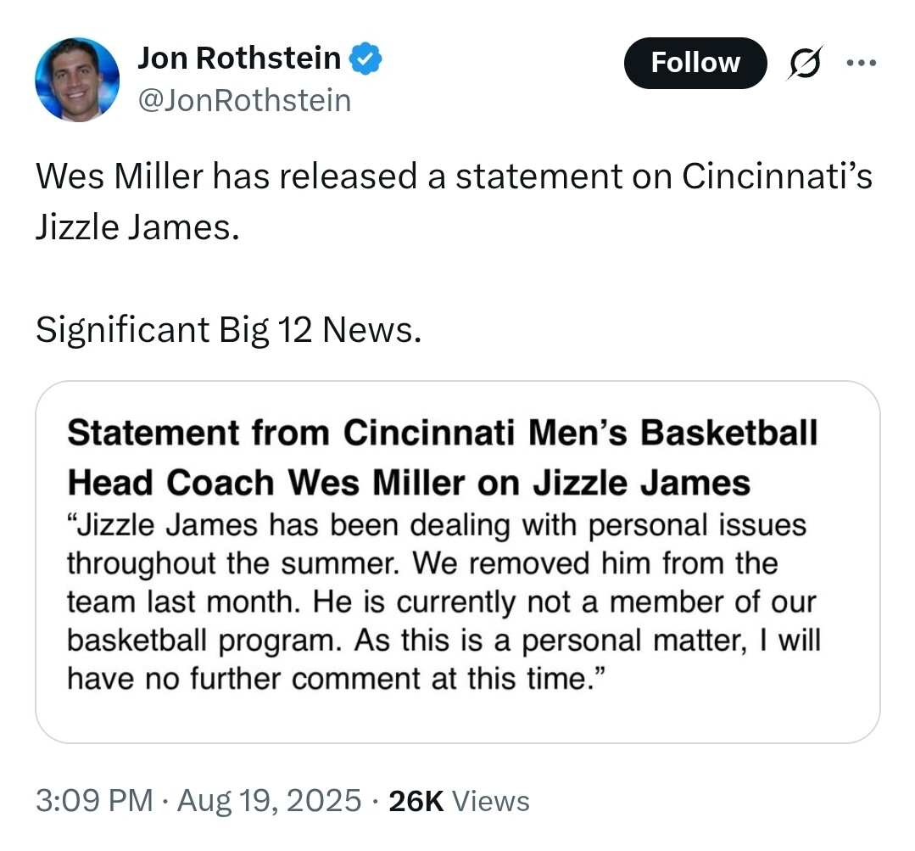
Task: Click the bold 26K view count
Action: 416,801
